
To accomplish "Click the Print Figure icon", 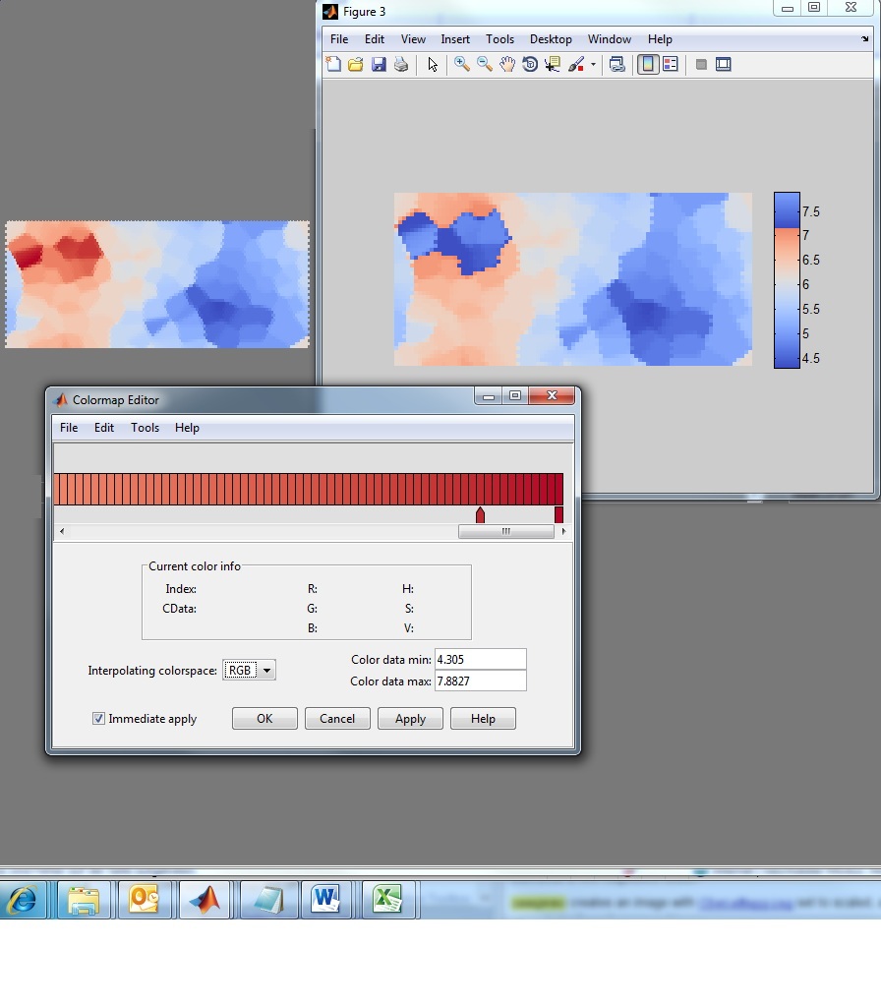I will (401, 65).
